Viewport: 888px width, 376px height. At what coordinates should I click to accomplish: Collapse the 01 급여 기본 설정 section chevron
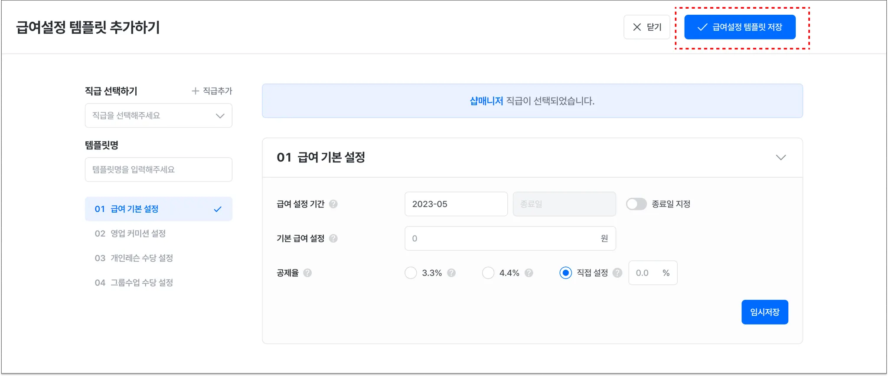click(780, 158)
